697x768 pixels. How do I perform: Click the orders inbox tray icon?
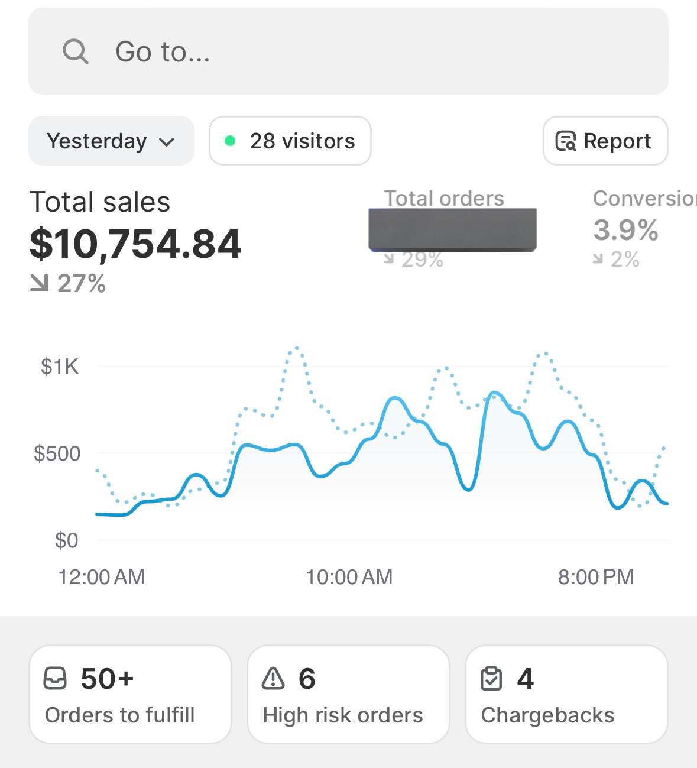56,678
